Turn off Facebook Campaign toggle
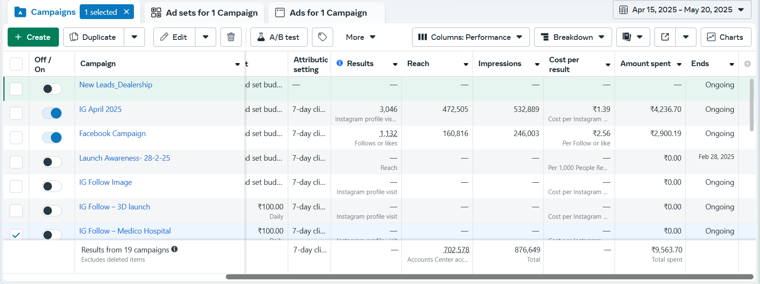The height and width of the screenshot is (284, 760). click(52, 137)
